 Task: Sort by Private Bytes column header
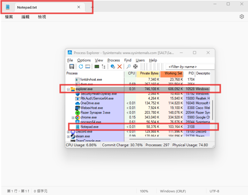pyautogui.click(x=148, y=74)
